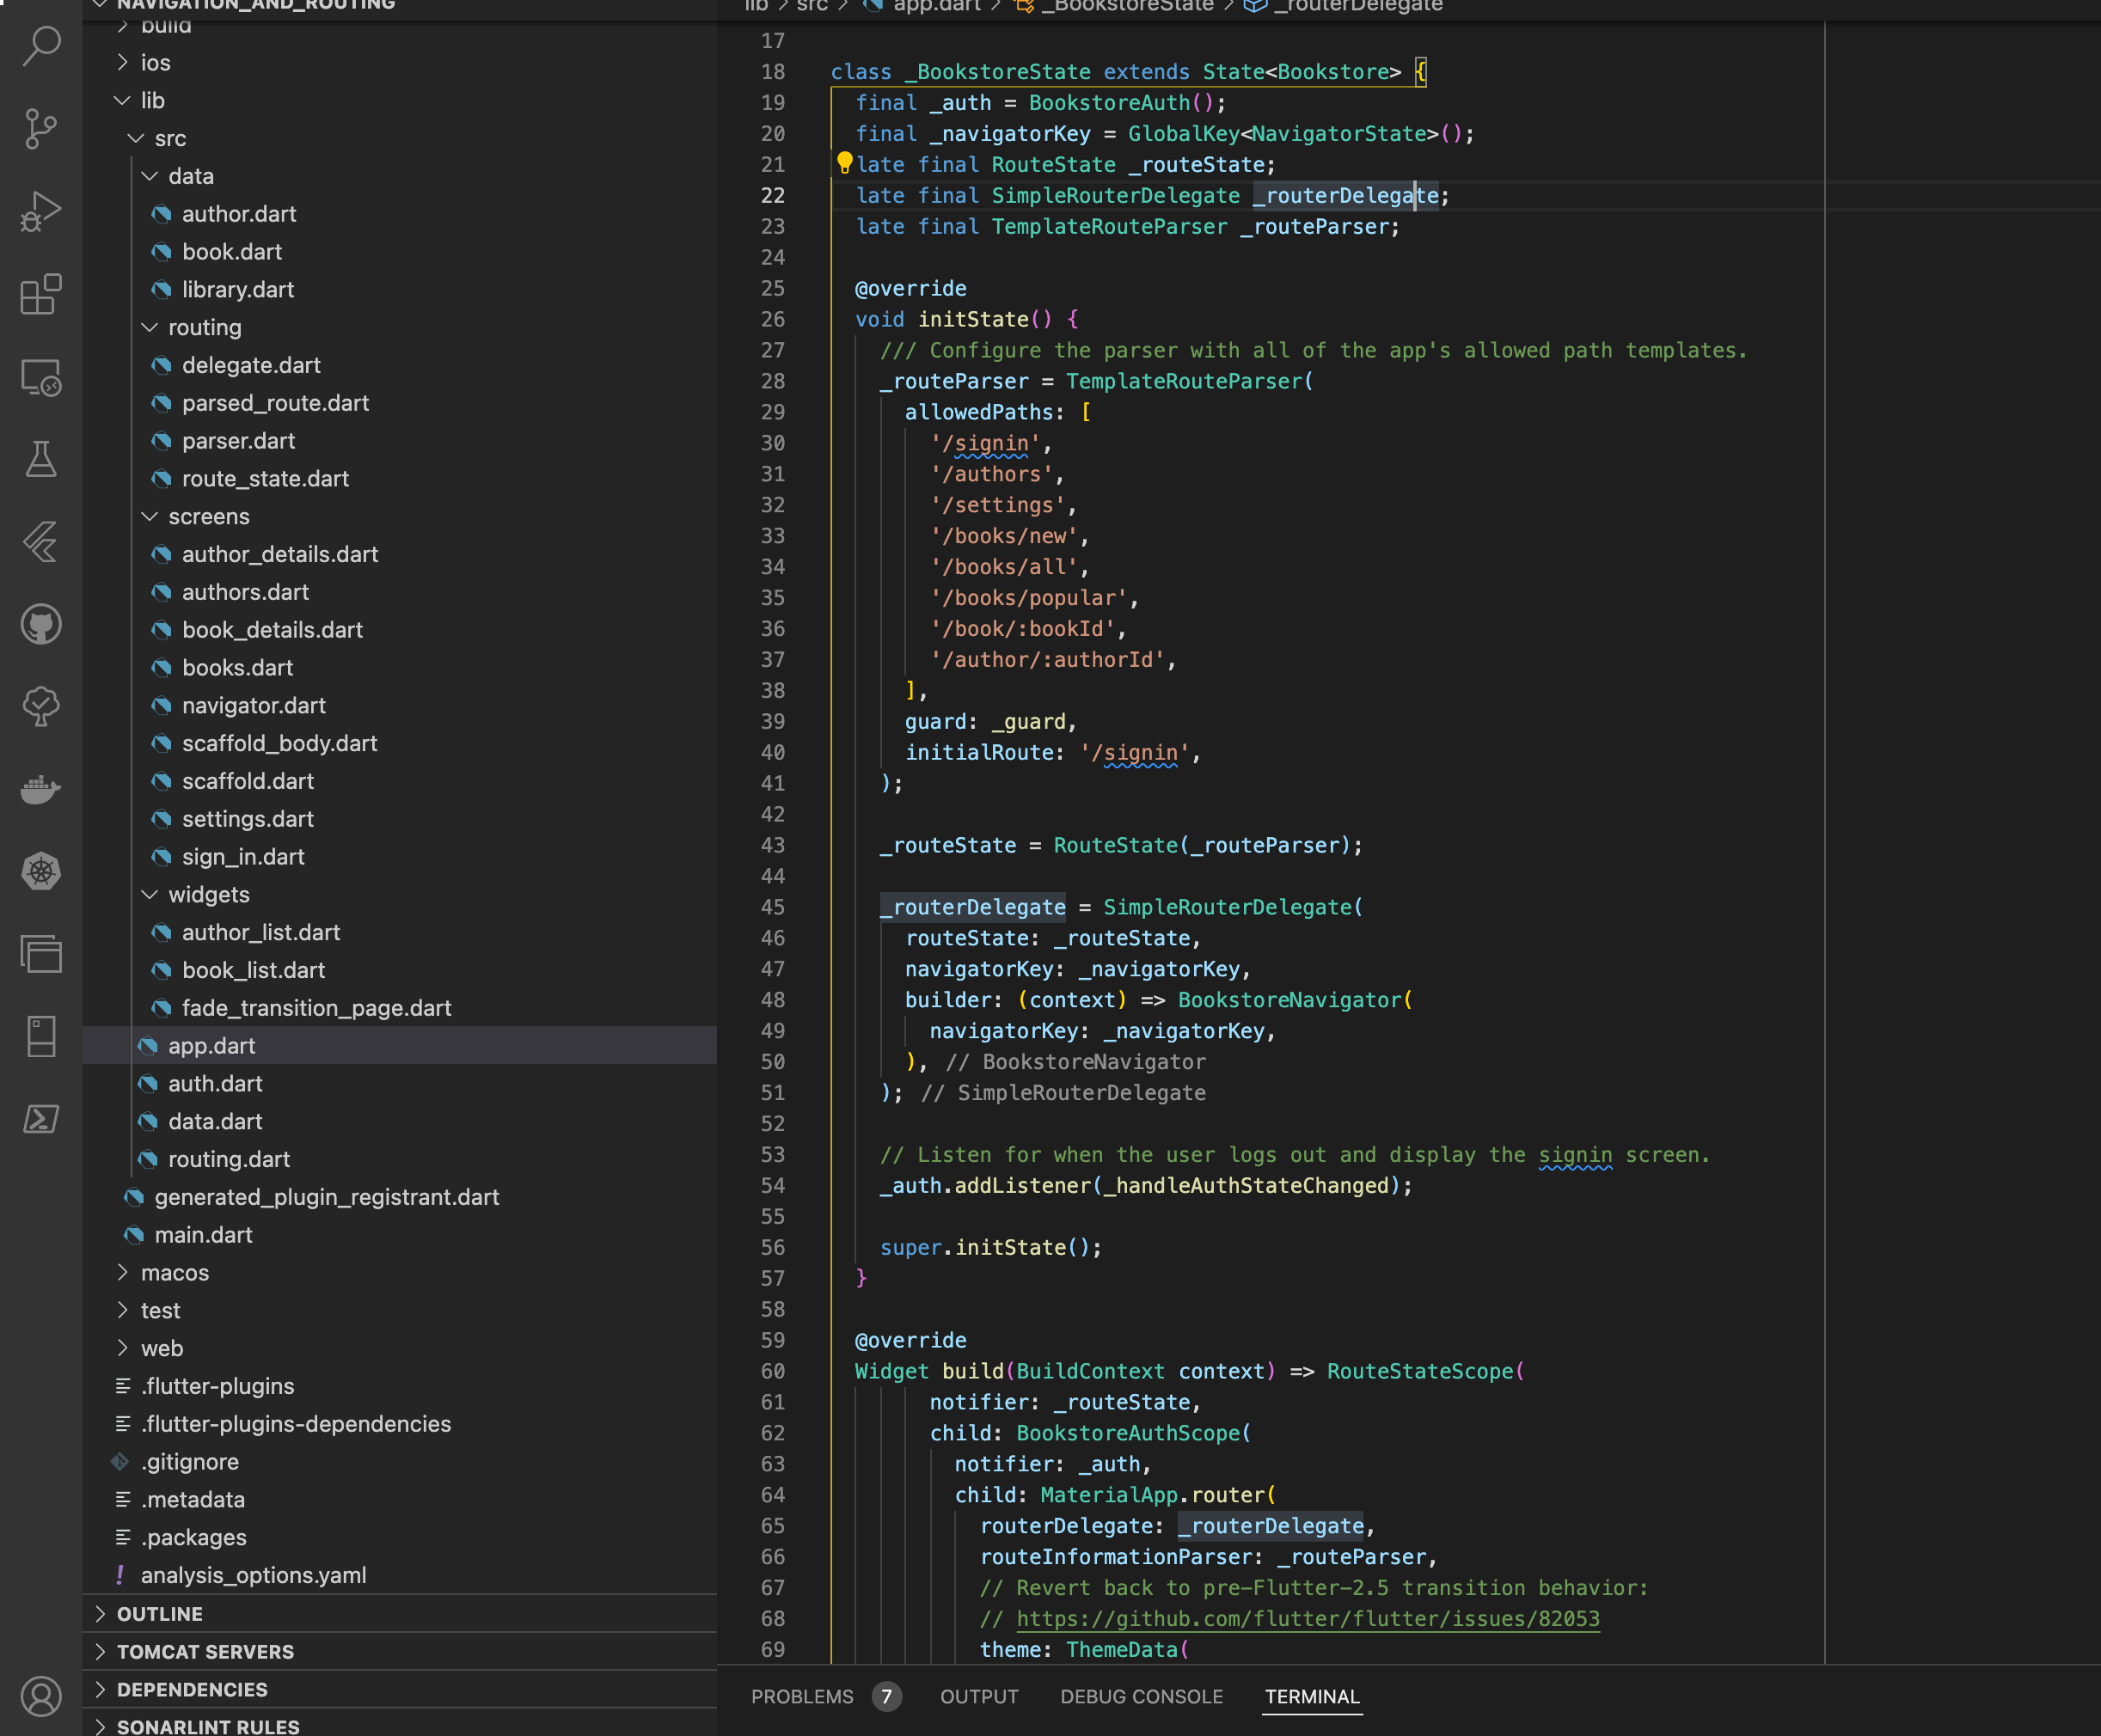Click _handleAuthStateChanged on line 54
The width and height of the screenshot is (2101, 1736).
click(1247, 1186)
